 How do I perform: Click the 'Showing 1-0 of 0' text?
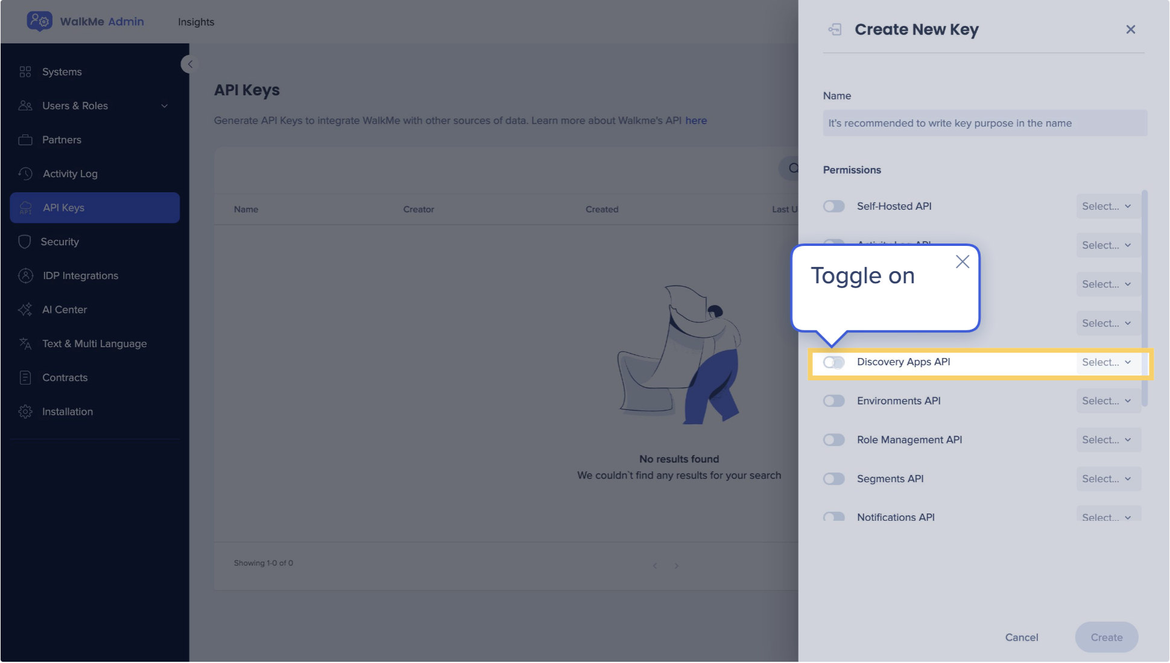[x=264, y=563]
